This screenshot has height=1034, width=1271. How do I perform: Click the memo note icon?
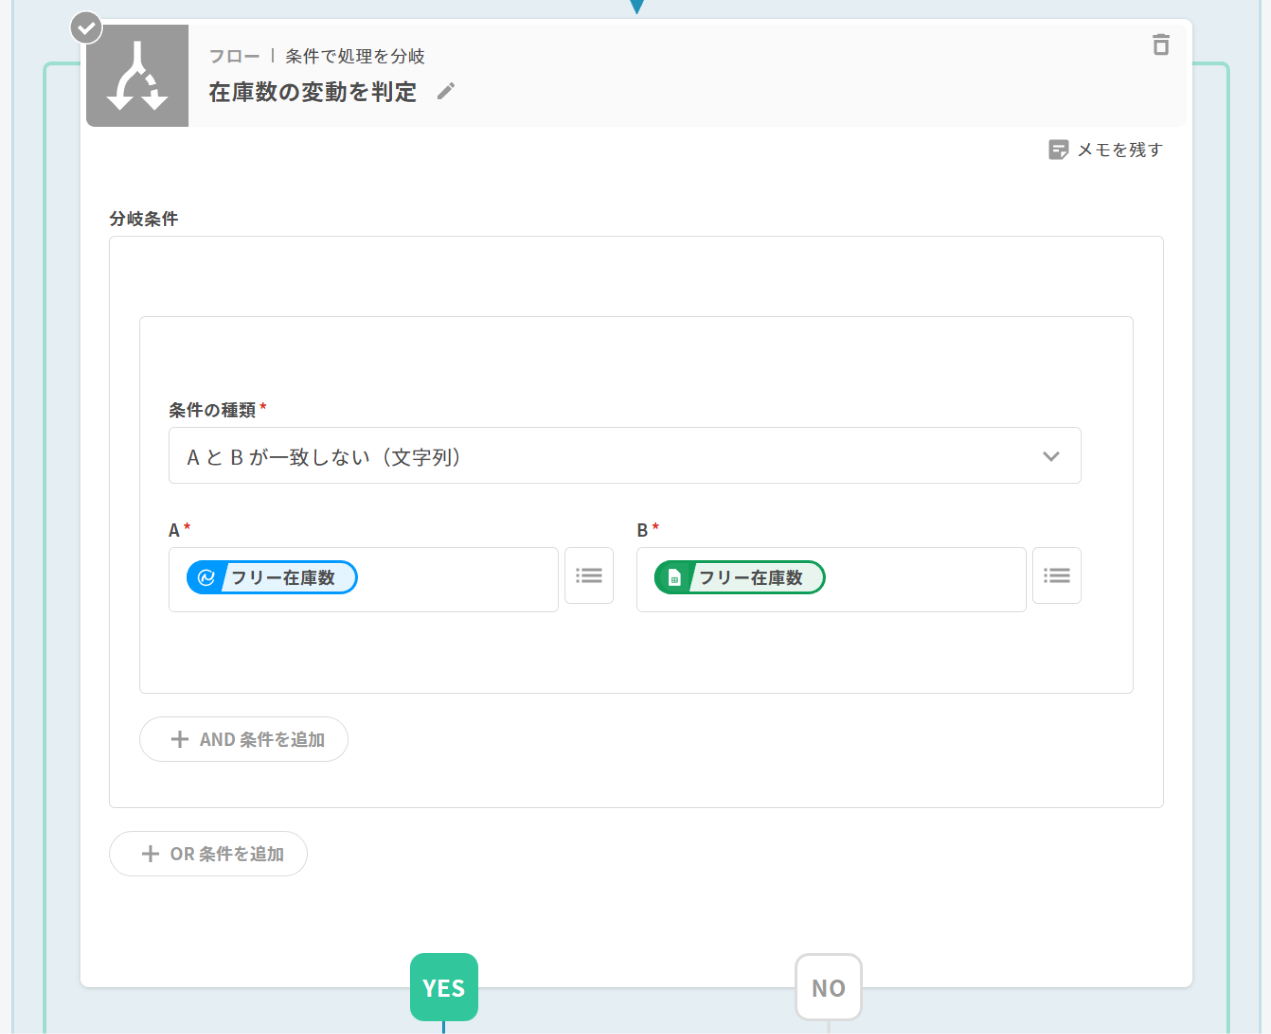point(1059,149)
